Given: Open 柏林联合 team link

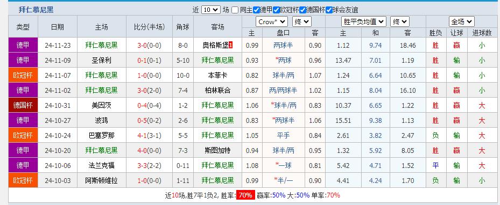Looking at the screenshot, I should (217, 90).
